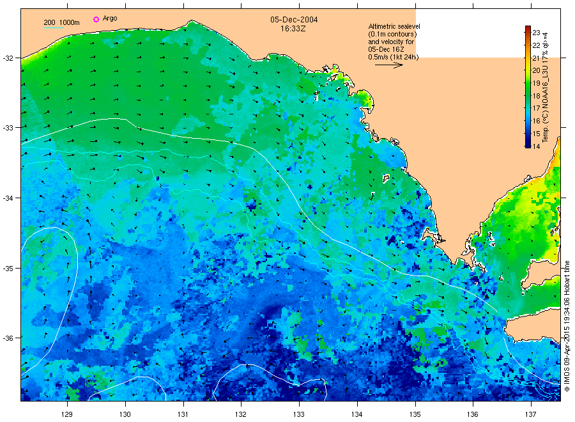Click longitude label '131'

click(183, 414)
